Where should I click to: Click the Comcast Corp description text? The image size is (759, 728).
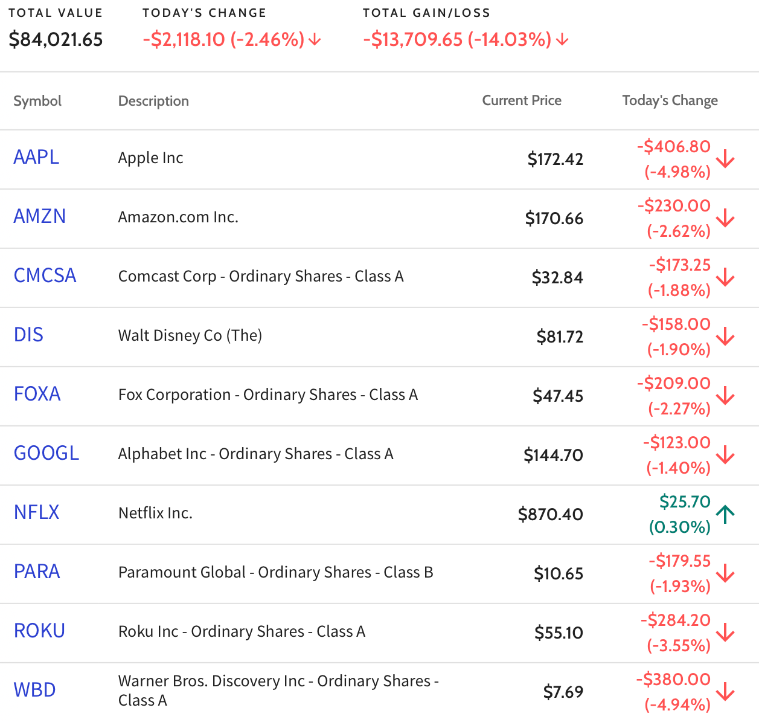click(261, 276)
